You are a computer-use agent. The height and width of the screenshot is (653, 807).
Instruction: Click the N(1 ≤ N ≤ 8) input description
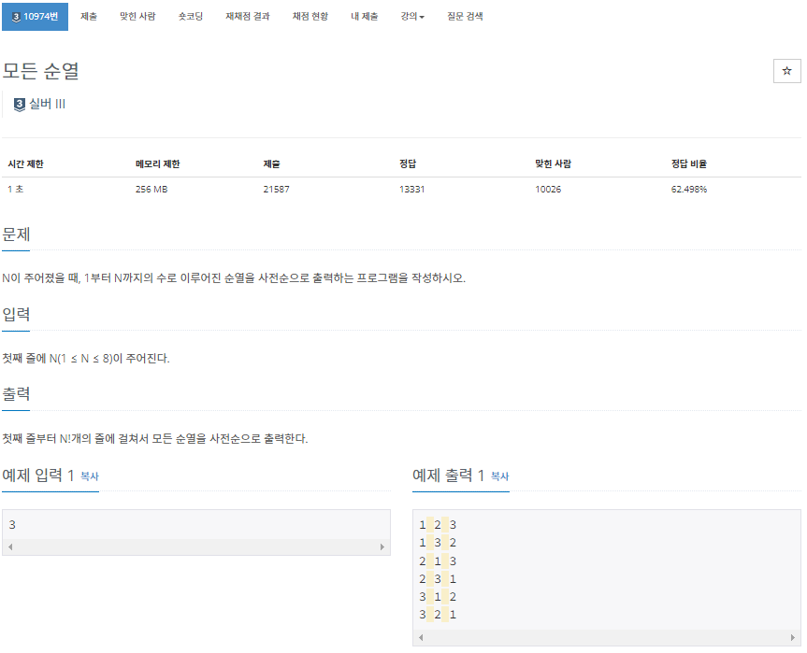pos(86,359)
